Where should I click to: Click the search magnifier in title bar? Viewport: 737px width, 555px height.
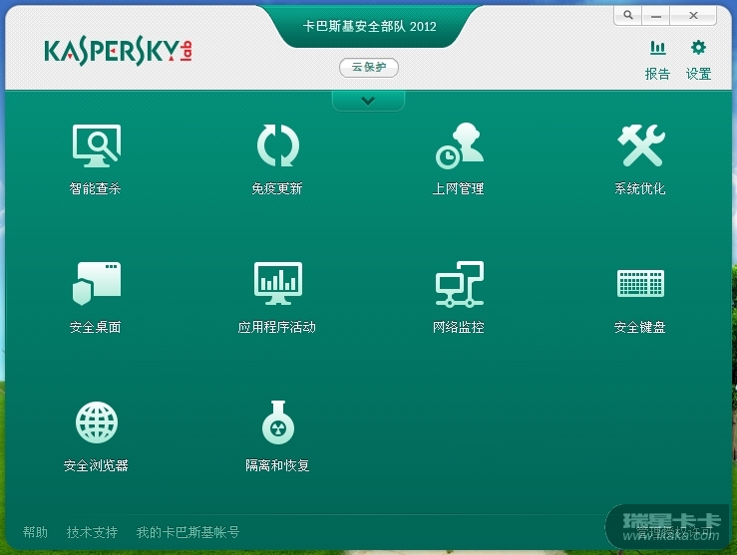628,15
